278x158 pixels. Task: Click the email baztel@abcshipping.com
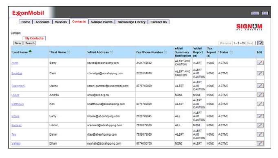pos(103,63)
